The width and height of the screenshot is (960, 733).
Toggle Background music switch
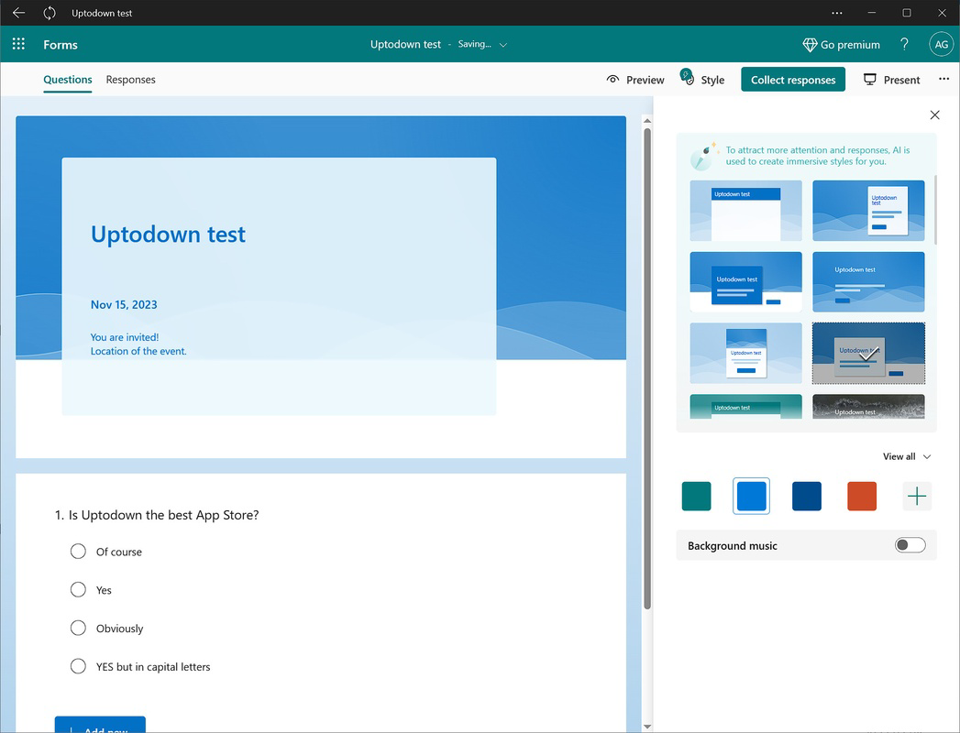910,545
